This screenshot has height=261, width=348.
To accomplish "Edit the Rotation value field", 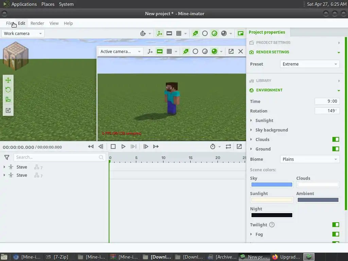I will (327, 111).
